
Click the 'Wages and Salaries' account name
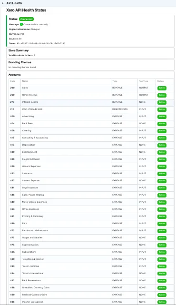[x=32, y=238]
